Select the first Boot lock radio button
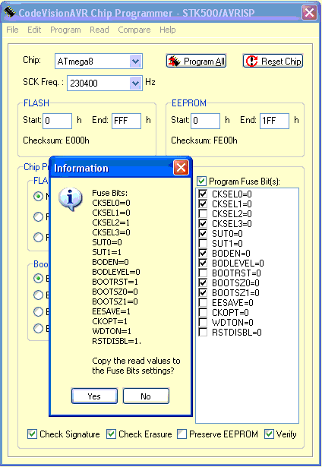 (x=38, y=278)
